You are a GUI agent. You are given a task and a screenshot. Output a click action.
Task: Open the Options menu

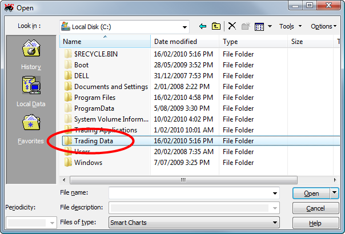click(324, 26)
